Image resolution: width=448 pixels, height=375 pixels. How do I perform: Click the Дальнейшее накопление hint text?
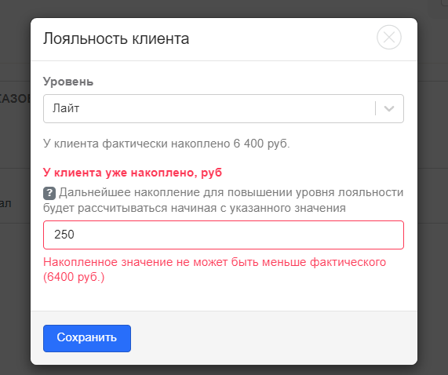pyautogui.click(x=224, y=200)
